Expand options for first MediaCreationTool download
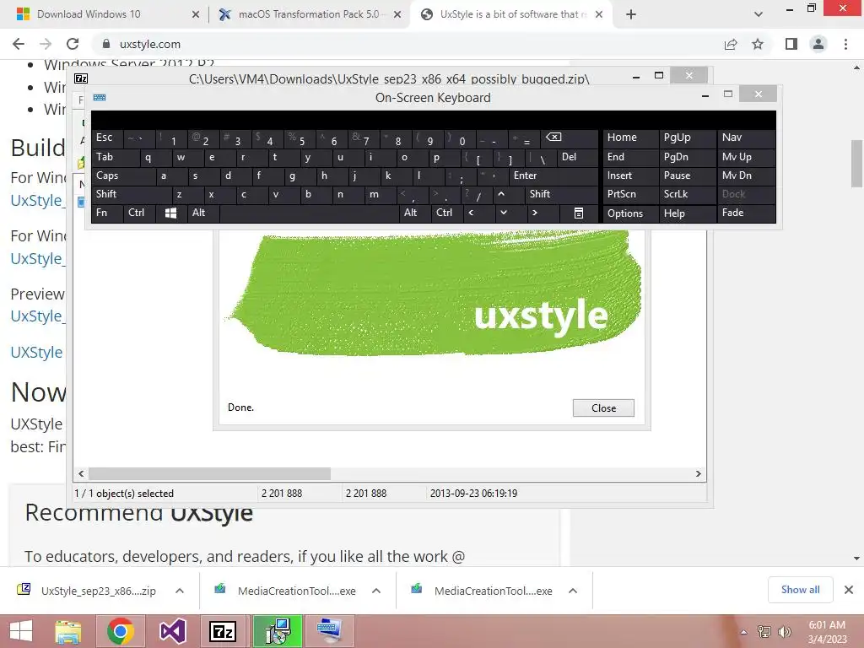This screenshot has height=648, width=864. coord(376,591)
